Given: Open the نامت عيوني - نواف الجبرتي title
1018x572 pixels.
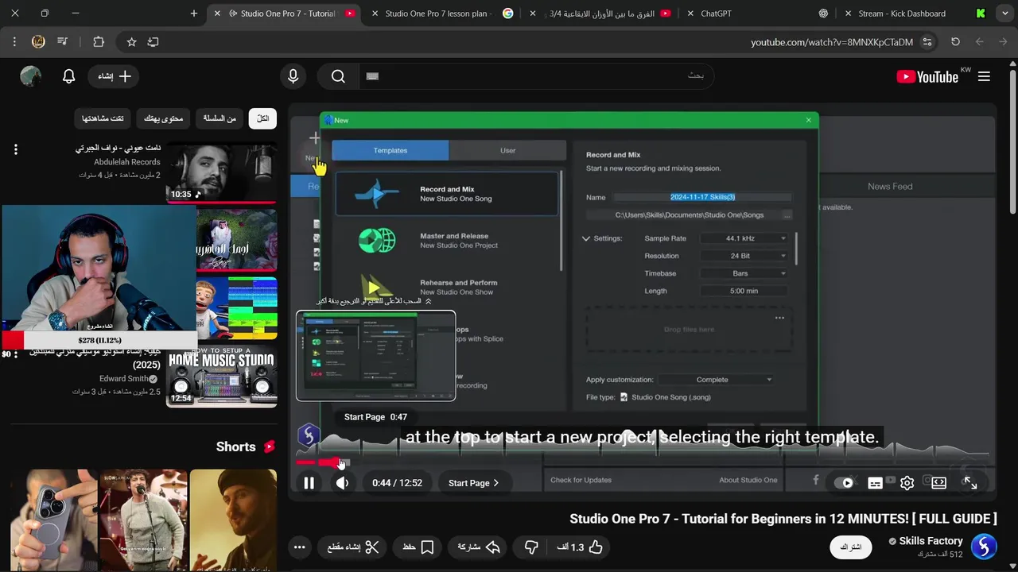Looking at the screenshot, I should click(x=119, y=149).
